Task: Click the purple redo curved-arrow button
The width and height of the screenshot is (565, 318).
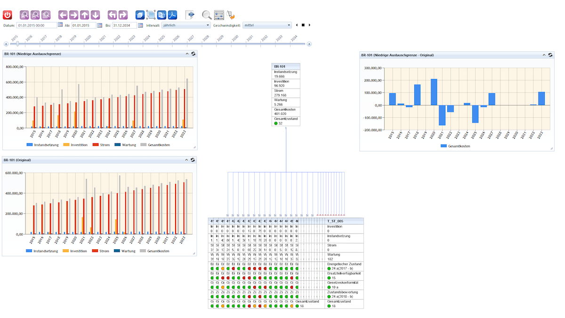Action: click(x=123, y=15)
